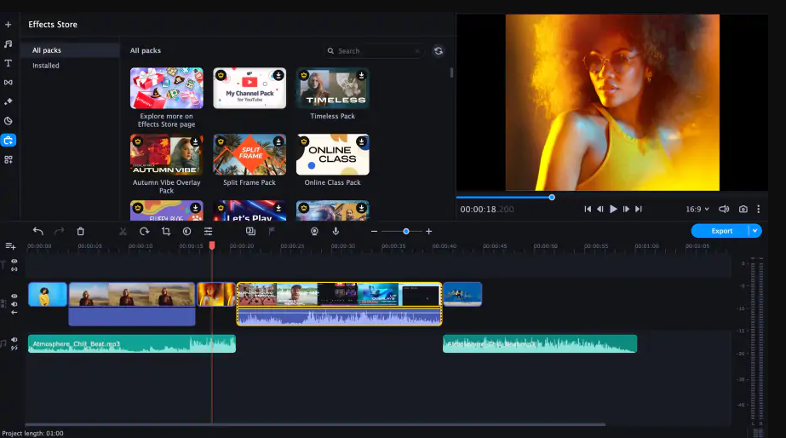Hide the titles track with eye icon
Screen dimensions: 786x438
coord(14,262)
